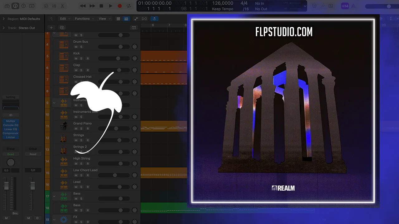Click the High String track icon
Image resolution: width=399 pixels, height=224 pixels.
point(64,161)
